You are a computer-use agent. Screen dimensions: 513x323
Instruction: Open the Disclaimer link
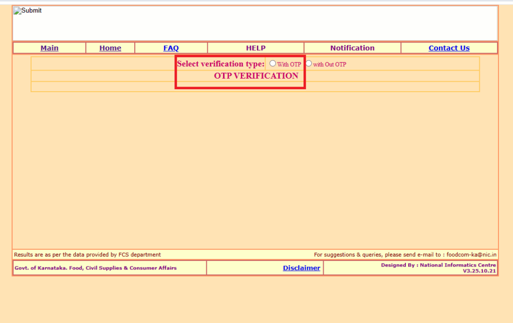[x=301, y=267]
